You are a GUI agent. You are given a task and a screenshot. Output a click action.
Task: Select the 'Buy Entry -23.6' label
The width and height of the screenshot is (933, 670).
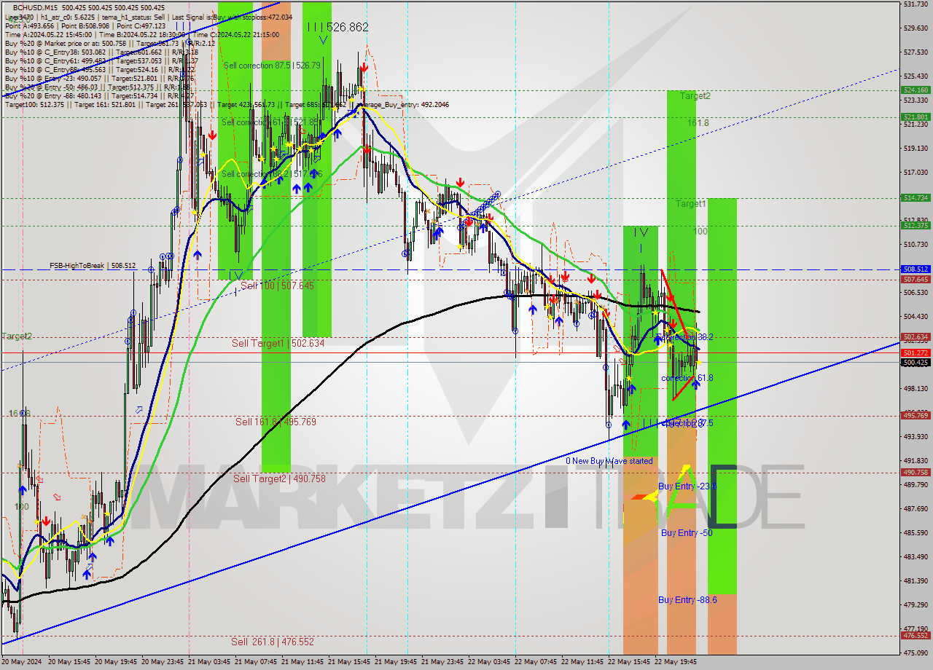click(x=687, y=486)
